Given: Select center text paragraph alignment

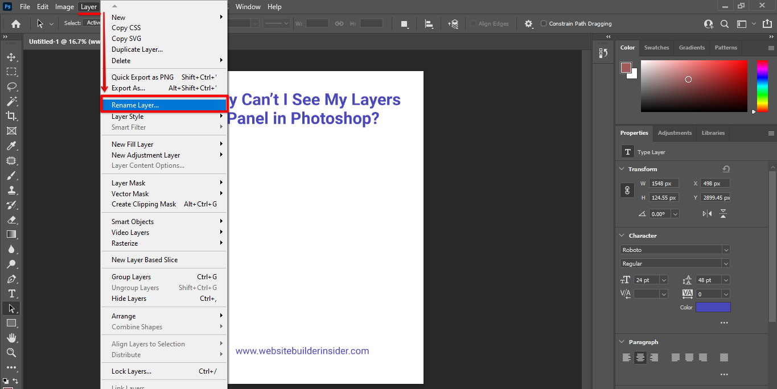Looking at the screenshot, I should pos(640,358).
